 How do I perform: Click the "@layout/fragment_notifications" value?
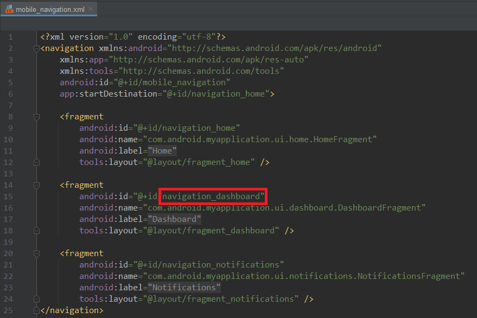pos(220,299)
